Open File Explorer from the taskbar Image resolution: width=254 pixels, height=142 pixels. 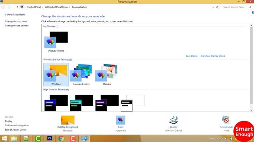click(x=14, y=138)
